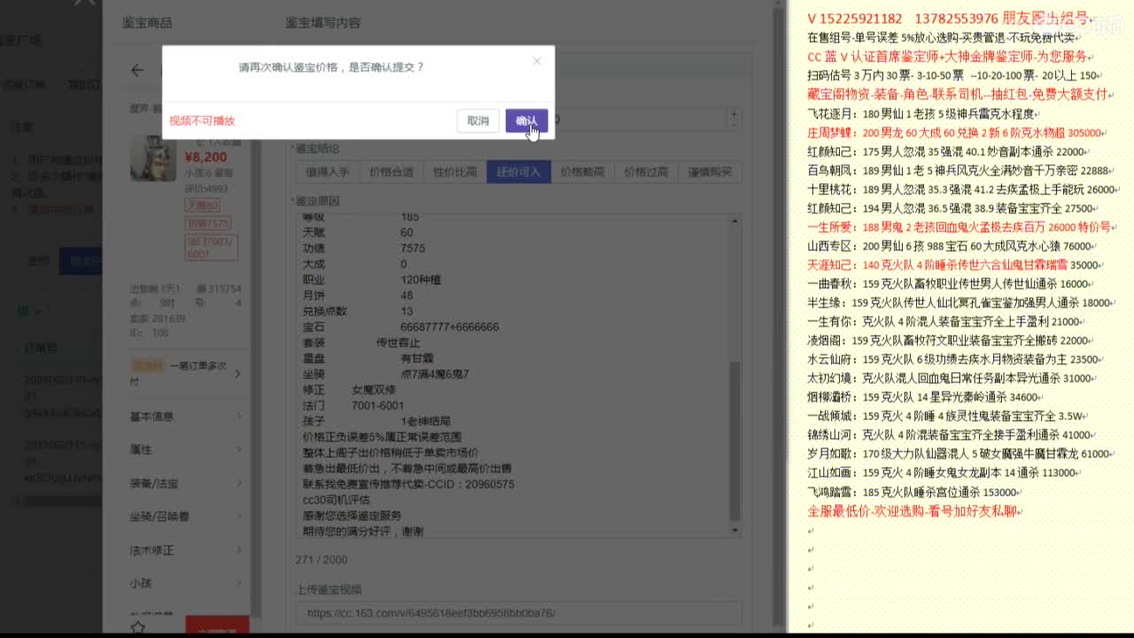Click the appraisal video URL input field

[518, 613]
